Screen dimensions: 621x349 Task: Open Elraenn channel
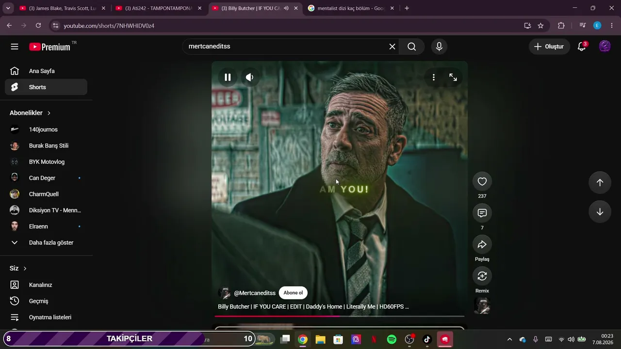(46, 226)
